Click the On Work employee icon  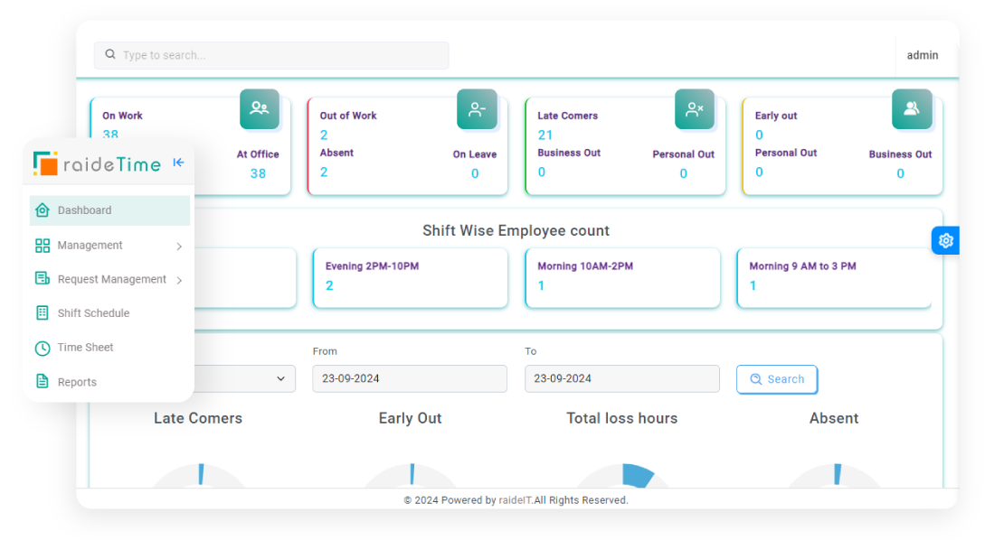260,109
